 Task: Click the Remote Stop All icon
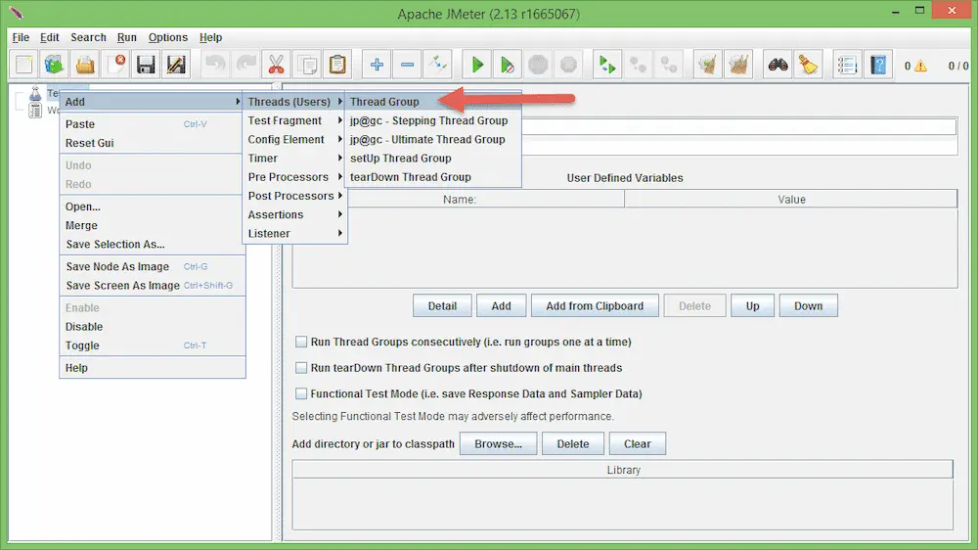tap(638, 65)
